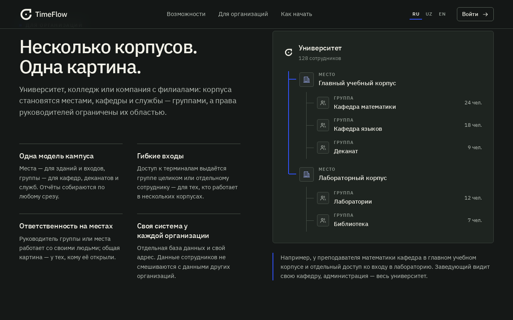Click the 24 чел. count

pyautogui.click(x=473, y=103)
